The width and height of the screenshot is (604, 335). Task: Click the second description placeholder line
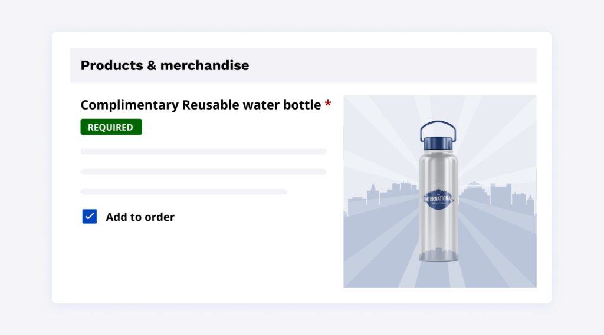[203, 172]
